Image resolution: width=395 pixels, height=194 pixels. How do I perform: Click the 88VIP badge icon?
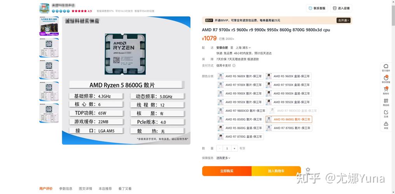(209, 20)
